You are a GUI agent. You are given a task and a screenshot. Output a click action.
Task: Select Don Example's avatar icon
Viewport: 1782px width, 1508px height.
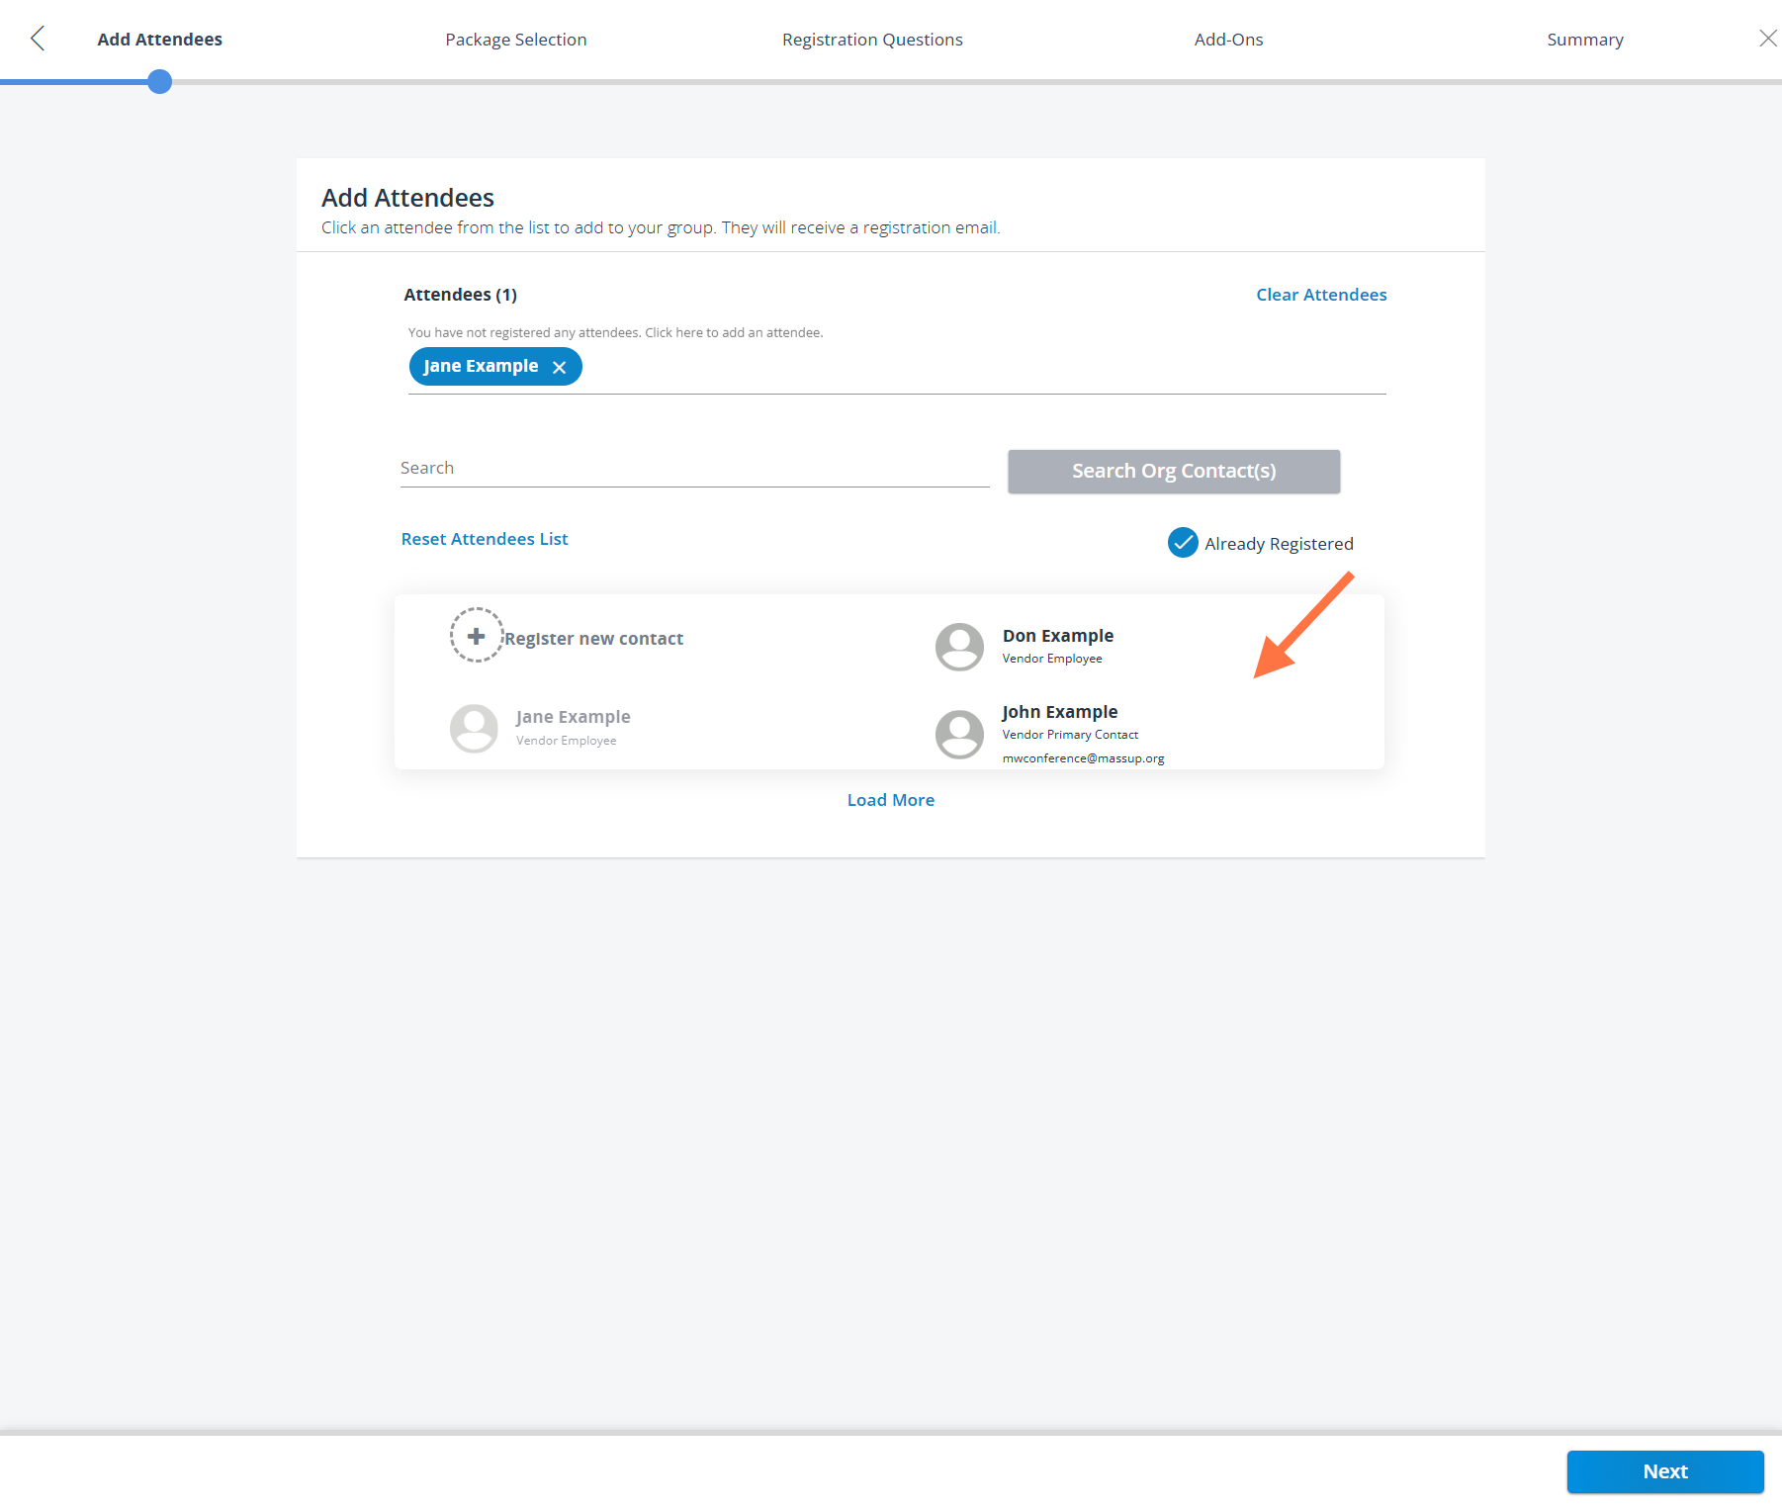[959, 647]
